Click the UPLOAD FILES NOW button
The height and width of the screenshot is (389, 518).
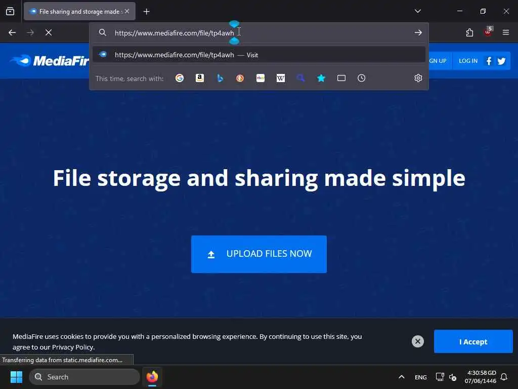click(x=259, y=254)
